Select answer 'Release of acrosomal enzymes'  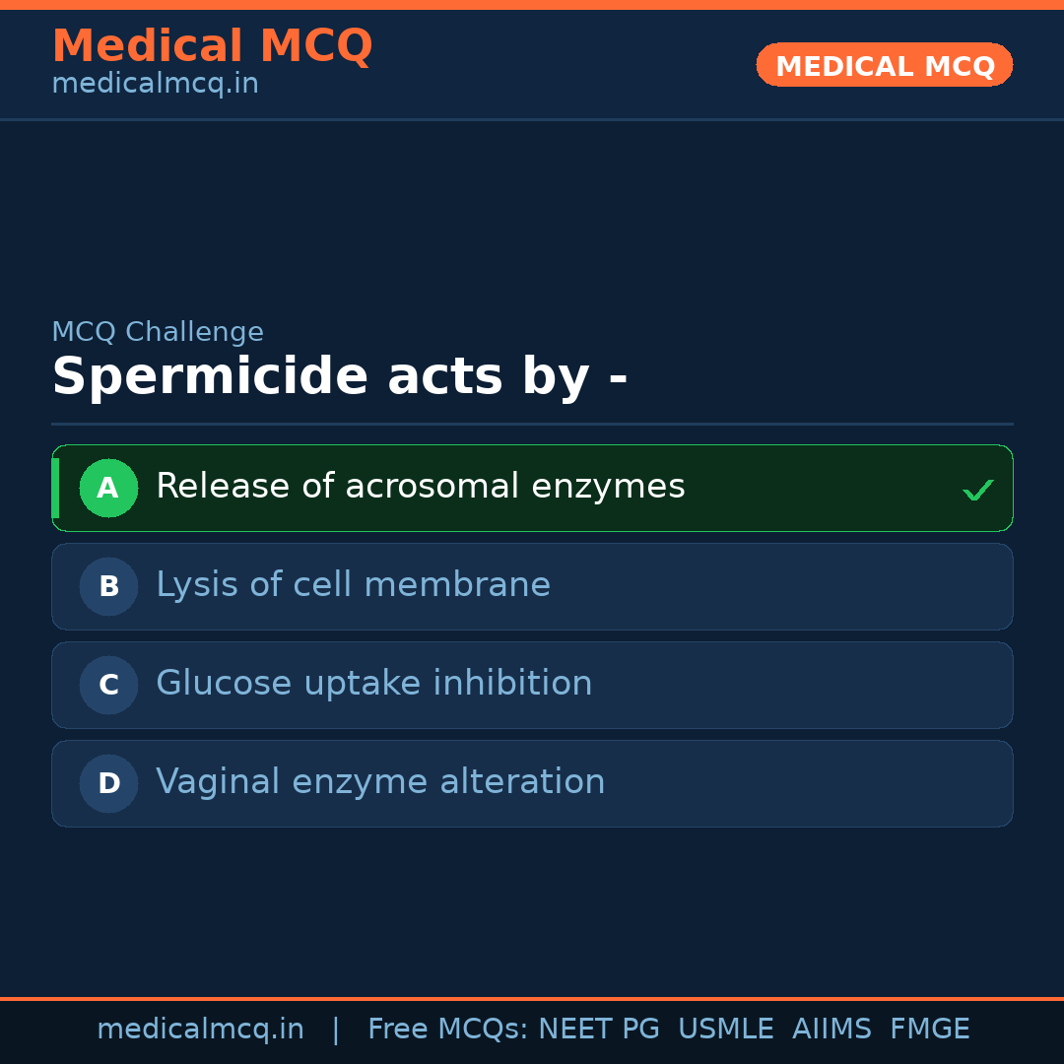tap(420, 487)
